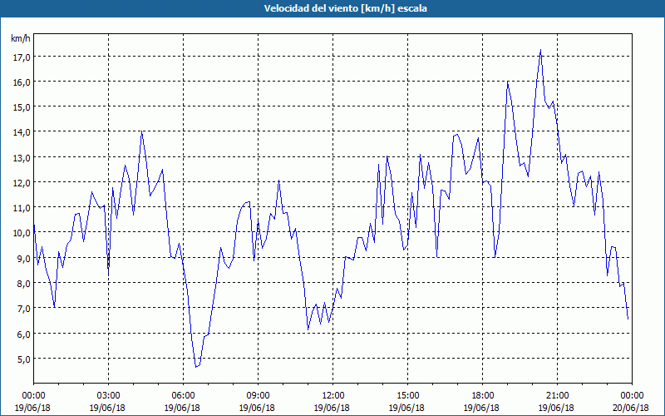Click the '19/06/18' date under 21:00

pyautogui.click(x=557, y=408)
